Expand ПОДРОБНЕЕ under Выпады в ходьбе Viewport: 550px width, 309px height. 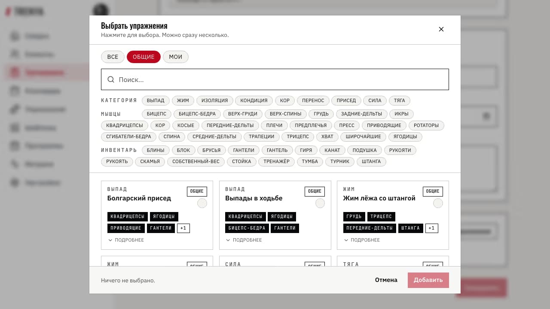(244, 240)
